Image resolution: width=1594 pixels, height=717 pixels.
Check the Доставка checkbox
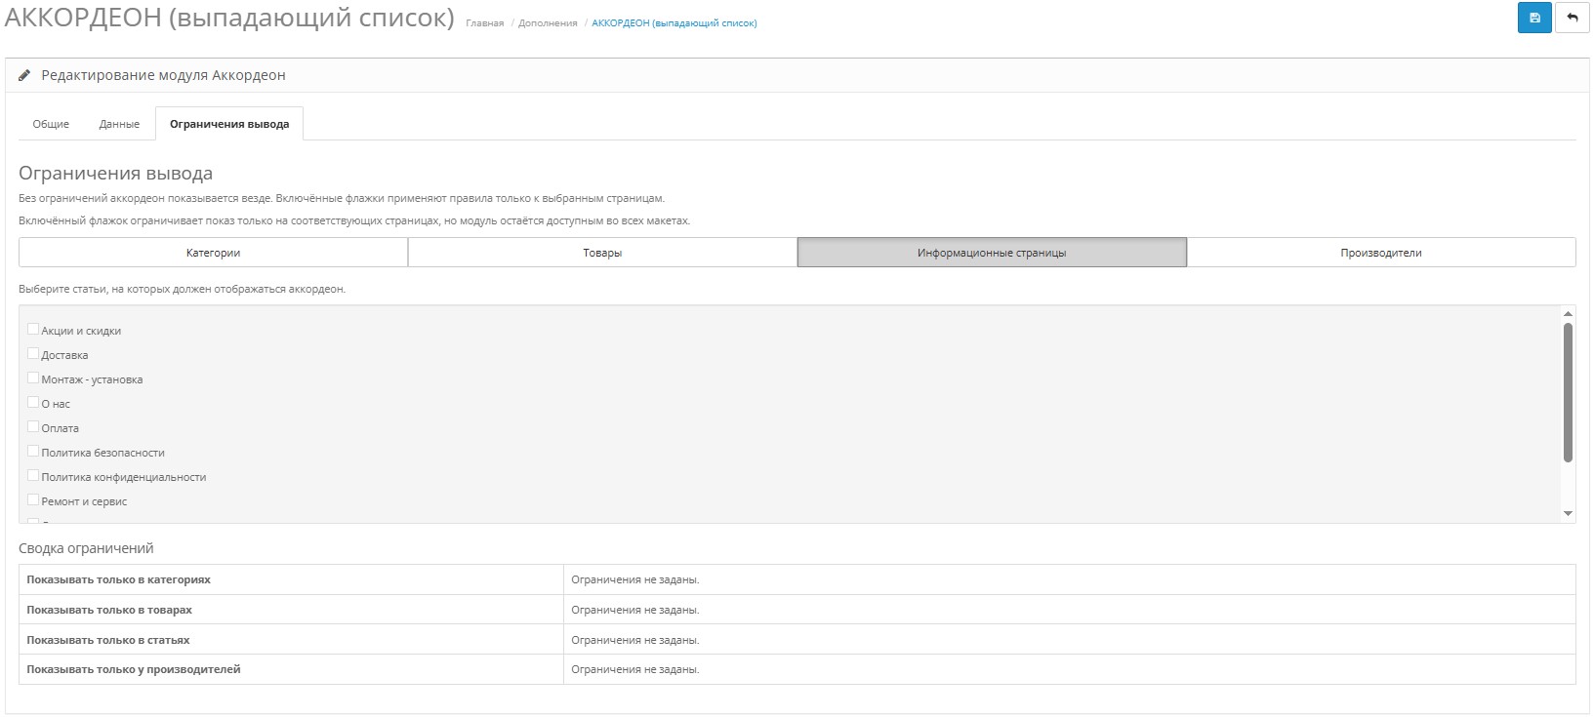33,354
